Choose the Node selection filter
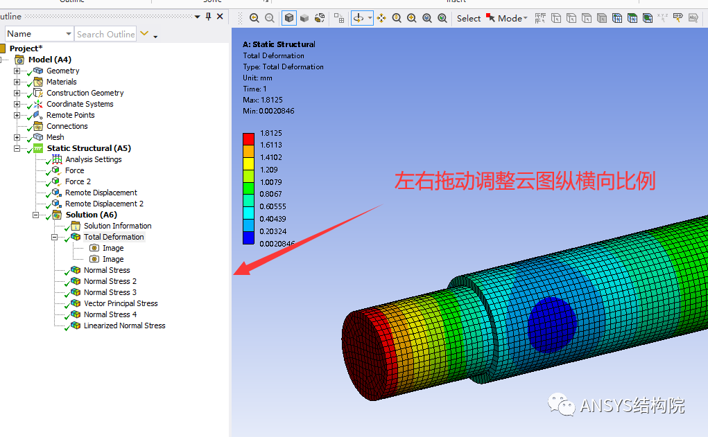708x437 pixels. (617, 18)
